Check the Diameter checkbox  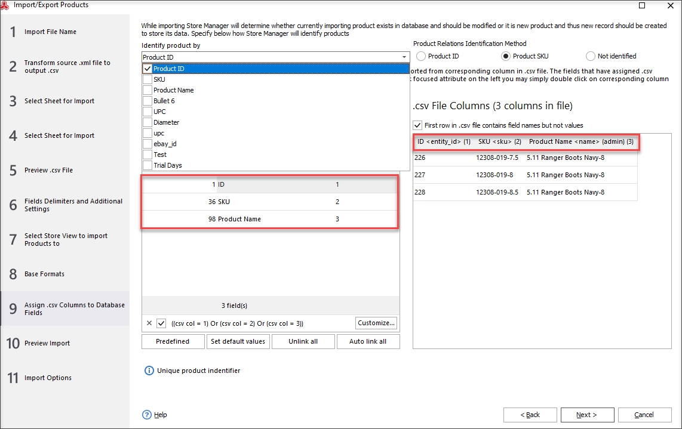tap(148, 122)
